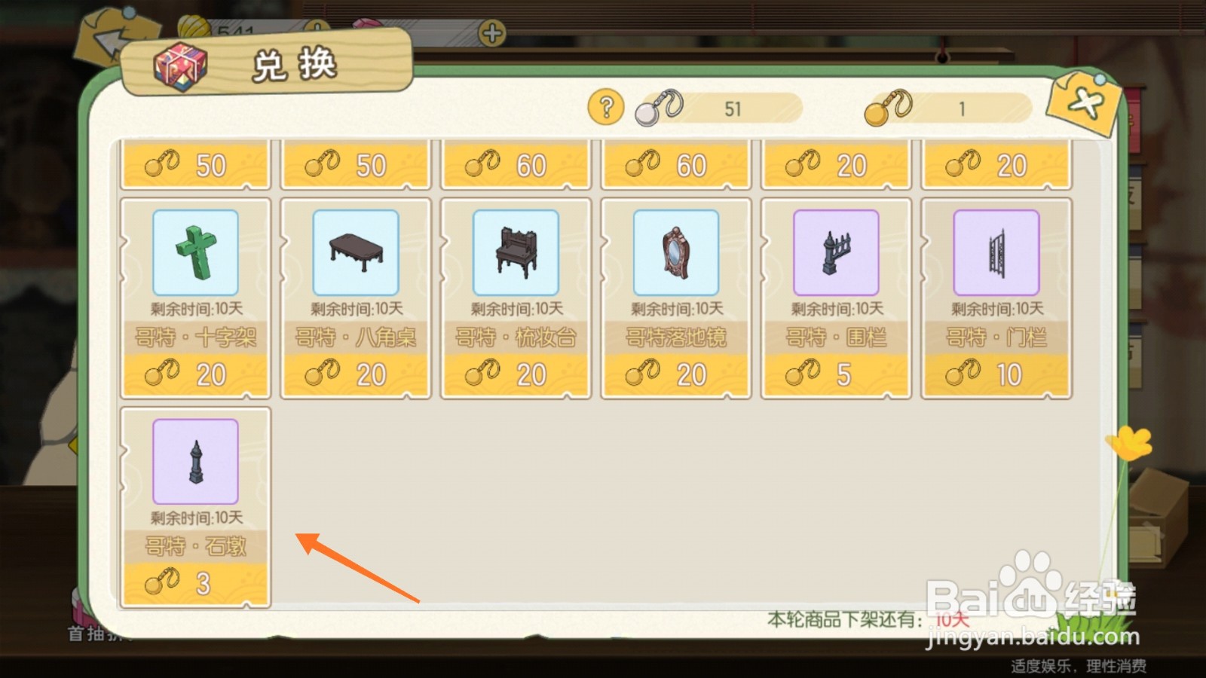Select the Gothic stone pier icon

(x=195, y=462)
